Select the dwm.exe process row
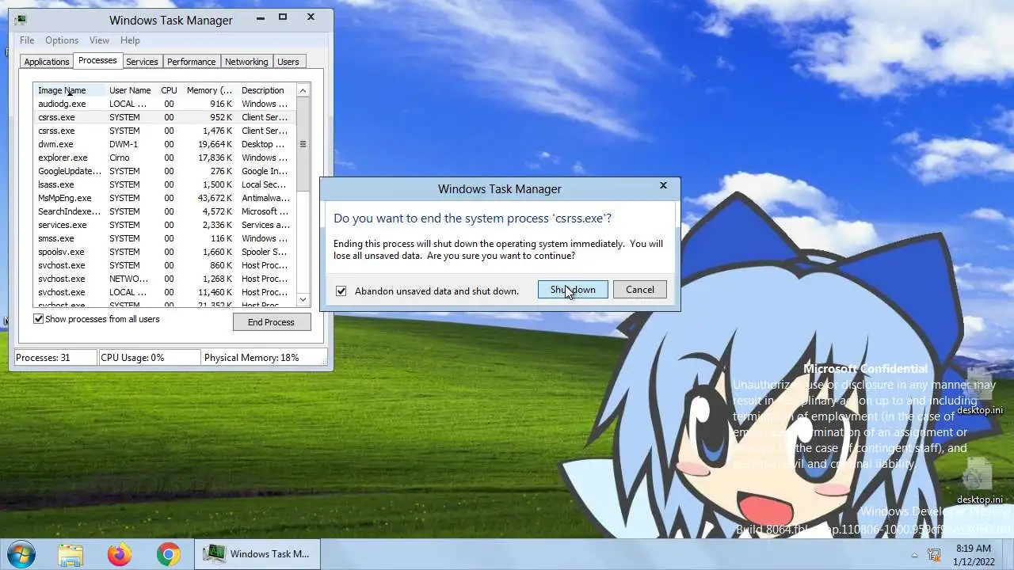 (x=164, y=144)
